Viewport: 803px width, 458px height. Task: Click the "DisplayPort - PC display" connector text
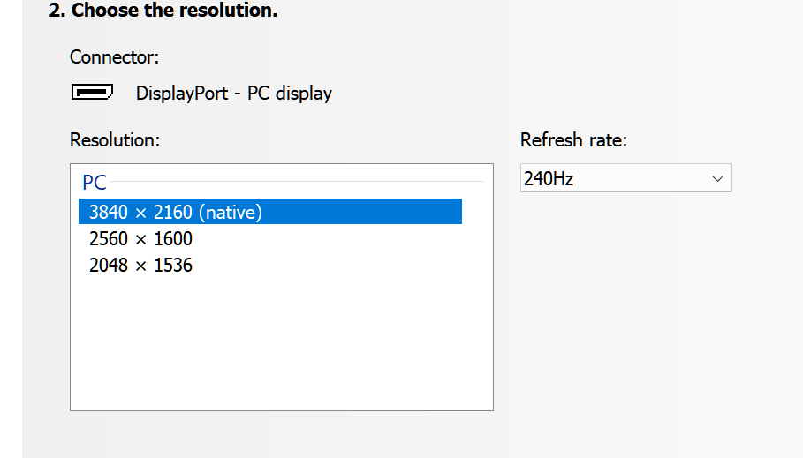(233, 93)
